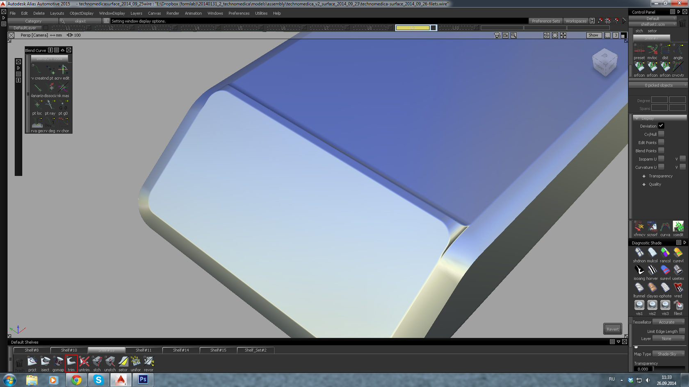Enable the Cv/Hull display checkbox
Image resolution: width=689 pixels, height=387 pixels.
(x=661, y=134)
